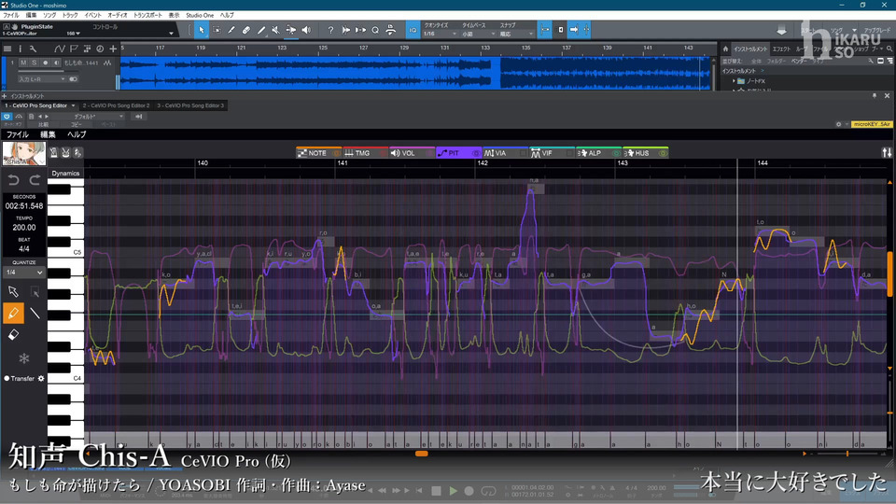Select the eraser tool in CeVIO sidebar

point(14,334)
